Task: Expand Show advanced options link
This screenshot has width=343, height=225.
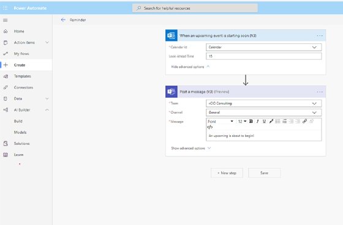Action: [190, 148]
